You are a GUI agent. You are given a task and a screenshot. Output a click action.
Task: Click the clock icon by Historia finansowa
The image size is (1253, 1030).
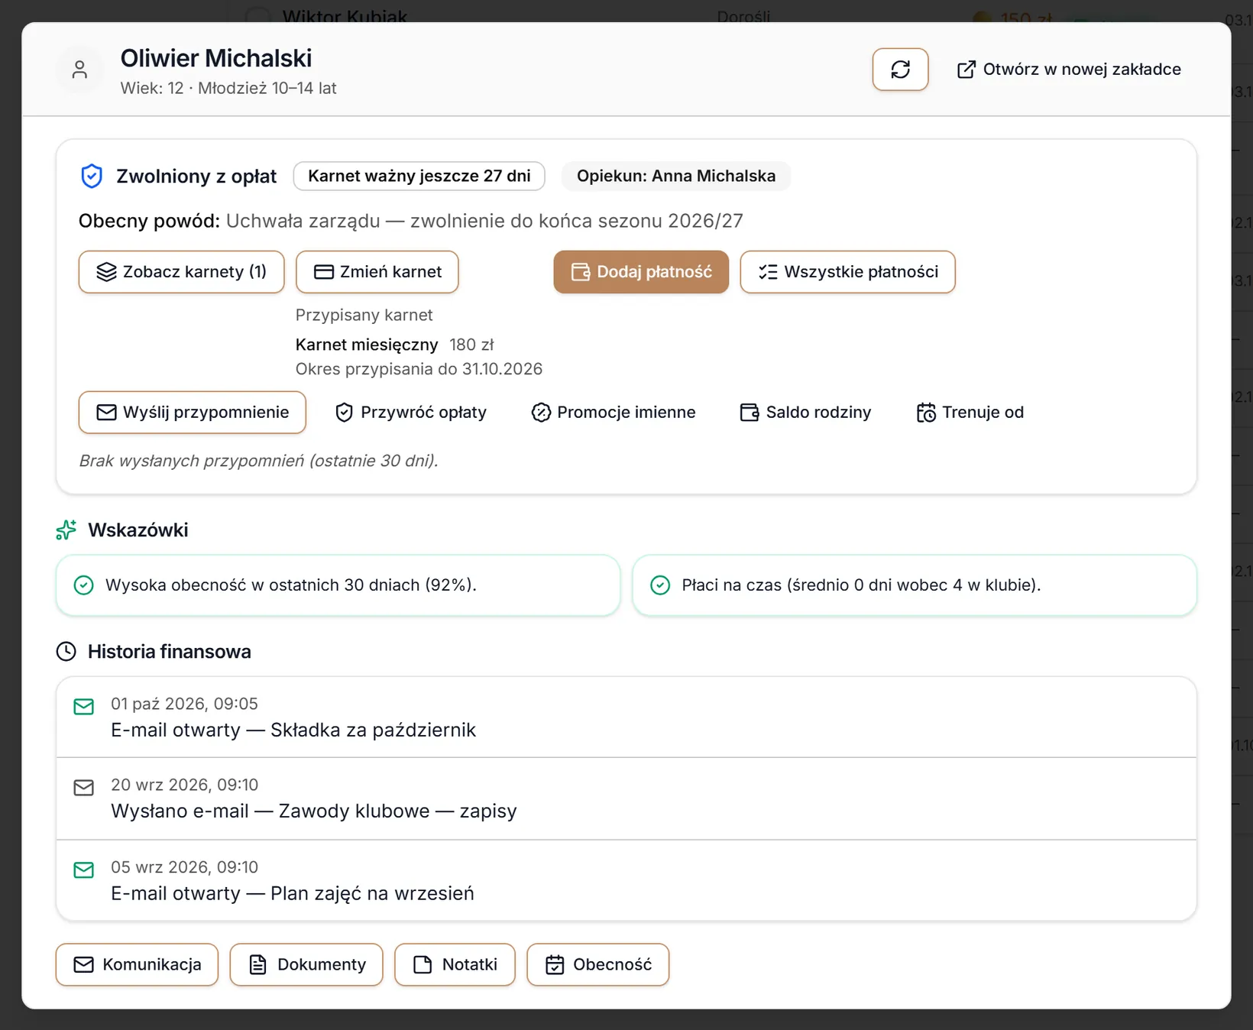66,652
